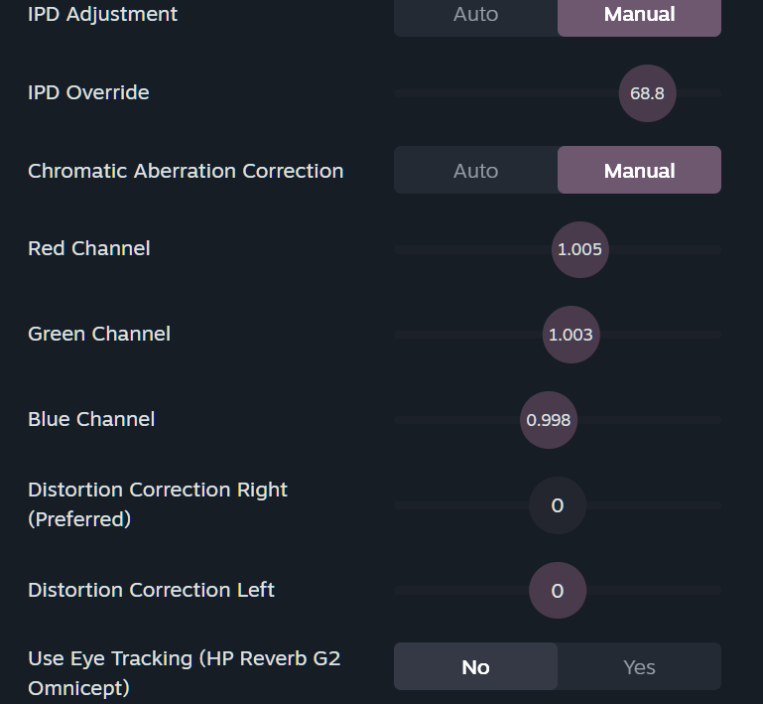Click the Green Channel label text
The image size is (763, 704).
(99, 334)
